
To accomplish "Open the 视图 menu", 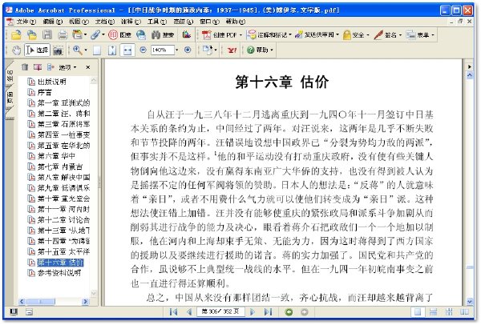I will 79,22.
